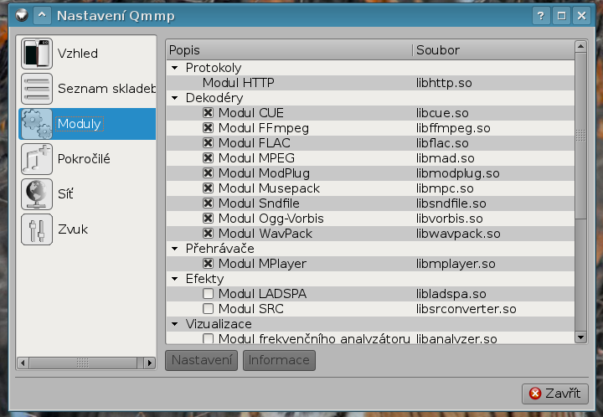Collapse the Vizualizace group arrow

tap(175, 324)
